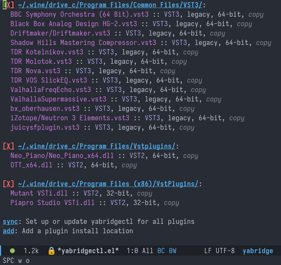The image size is (281, 265).
Task: Click the LF UTF-8 encoding indicator
Action: 219,251
